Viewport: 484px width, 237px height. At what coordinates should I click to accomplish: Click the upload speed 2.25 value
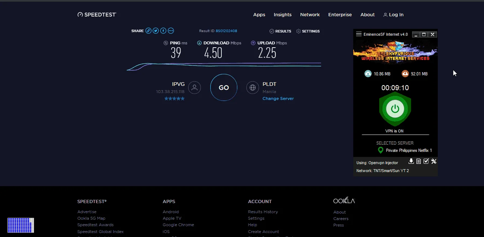[x=267, y=53]
